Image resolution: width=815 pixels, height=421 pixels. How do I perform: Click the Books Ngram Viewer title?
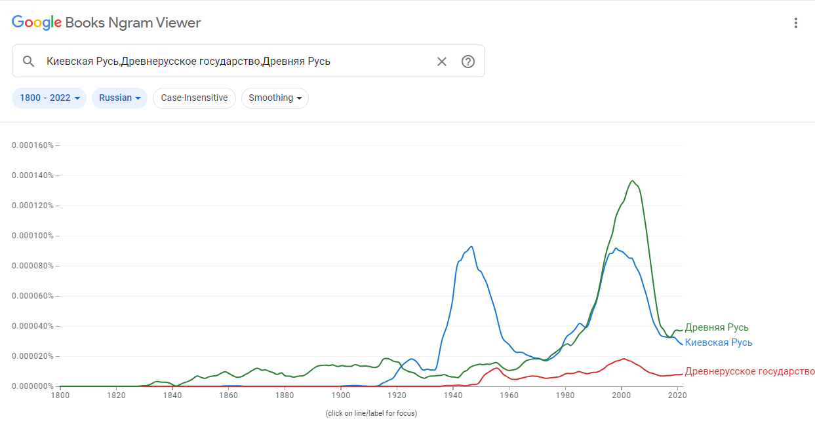click(133, 23)
